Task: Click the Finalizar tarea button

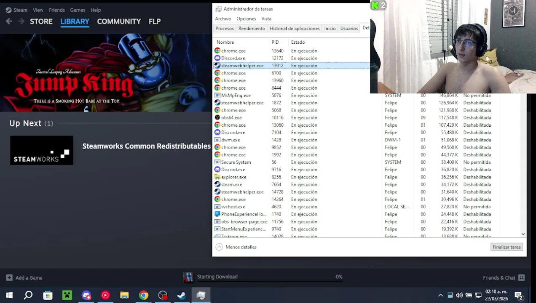Action: tap(507, 247)
